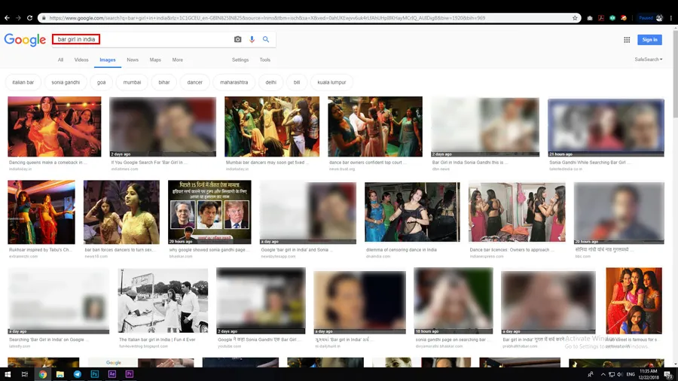
Task: Open the camera extension icon in Chrome toolbar
Action: 590,18
